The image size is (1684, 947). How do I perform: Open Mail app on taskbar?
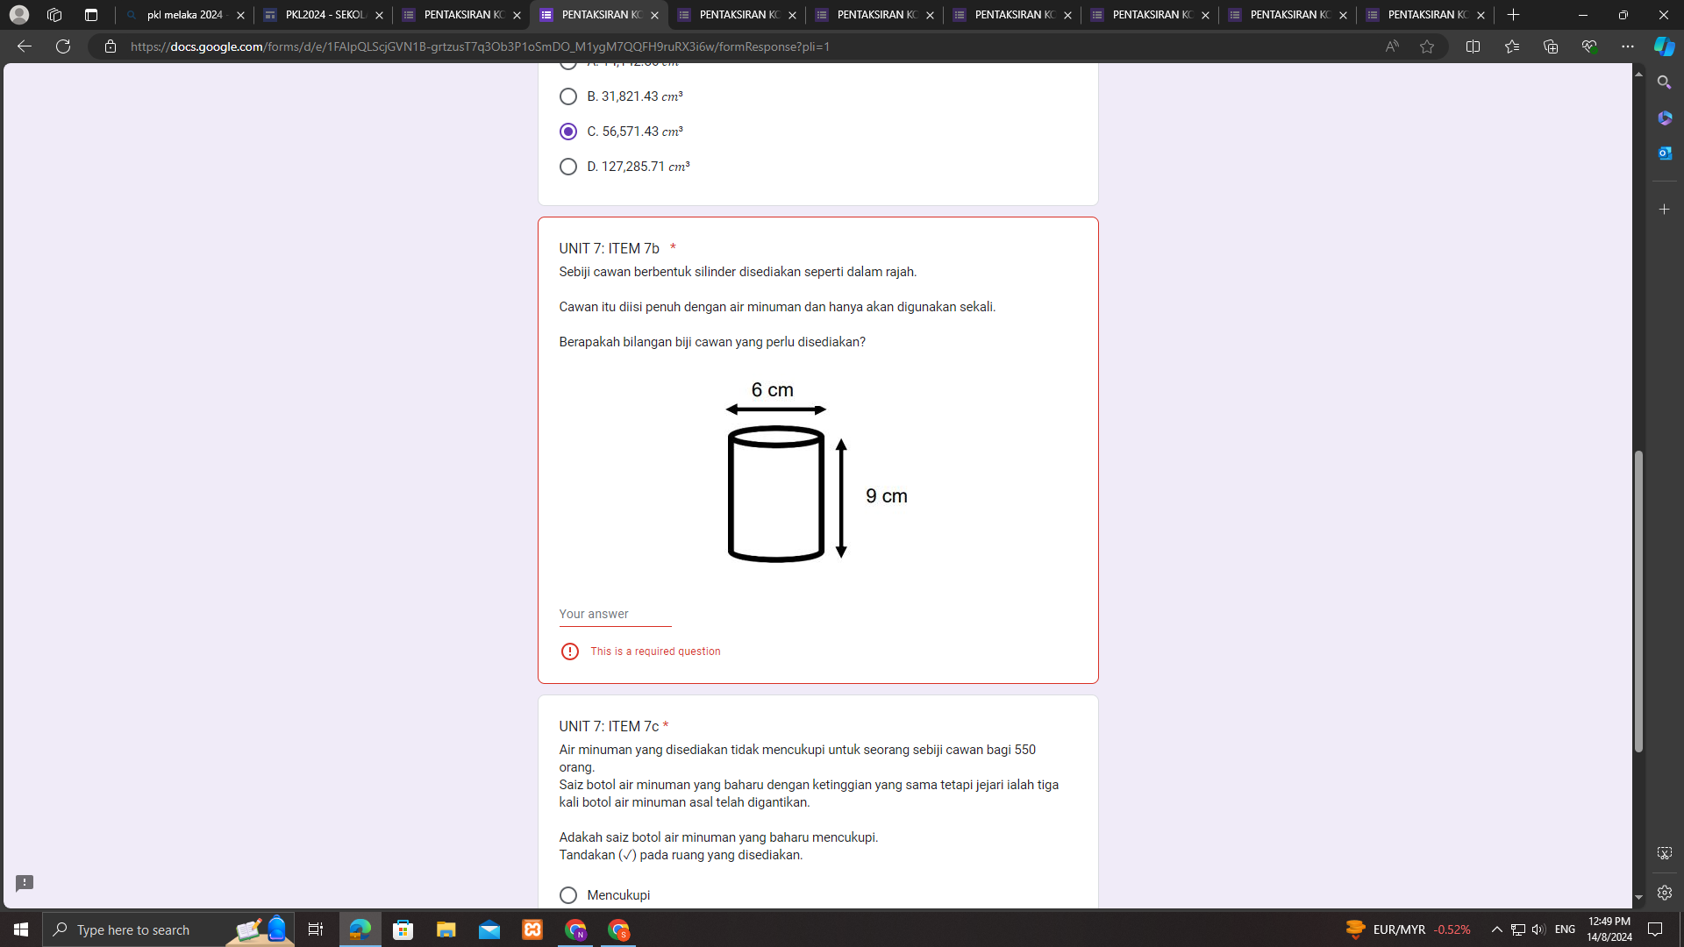click(489, 929)
